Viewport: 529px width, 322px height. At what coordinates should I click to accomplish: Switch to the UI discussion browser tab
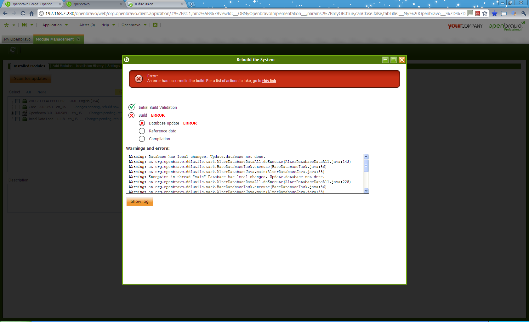click(x=156, y=4)
